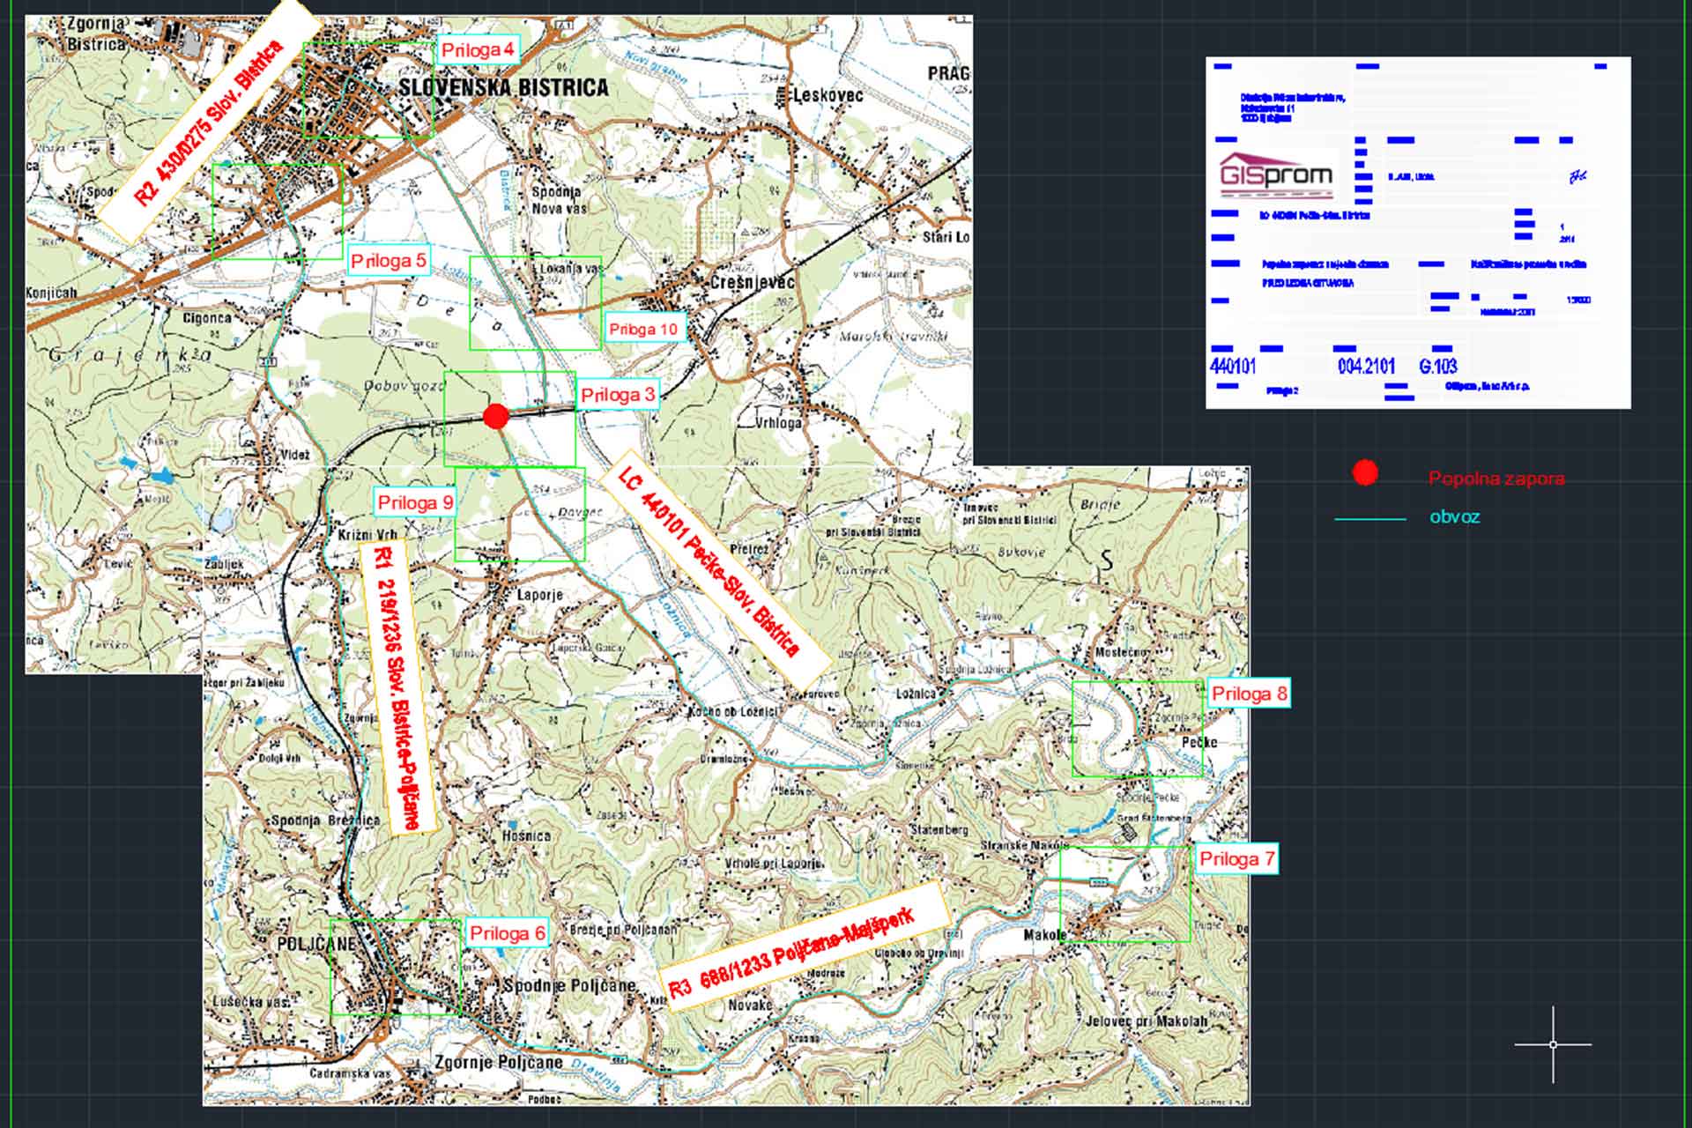Viewport: 1692px width, 1128px height.
Task: Click the Križni Vrh place name
Action: 367,535
